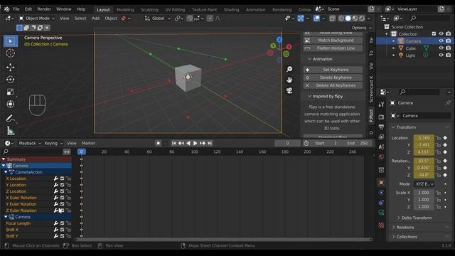Open the Render menu

click(x=44, y=9)
